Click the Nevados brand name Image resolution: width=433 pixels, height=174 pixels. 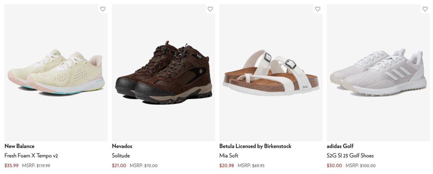point(122,146)
